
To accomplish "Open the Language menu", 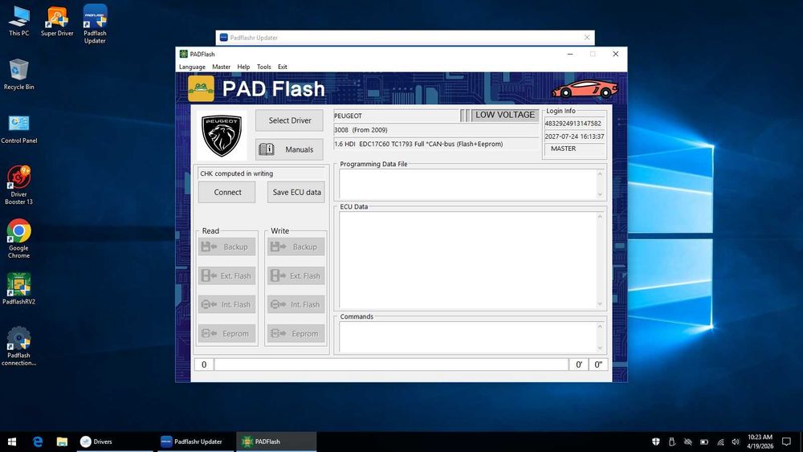I will (192, 67).
